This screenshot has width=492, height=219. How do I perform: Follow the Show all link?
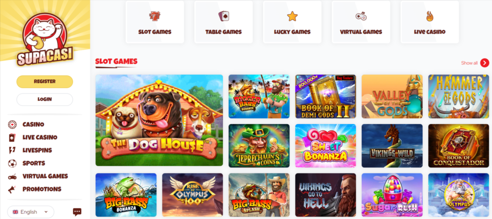tap(469, 63)
